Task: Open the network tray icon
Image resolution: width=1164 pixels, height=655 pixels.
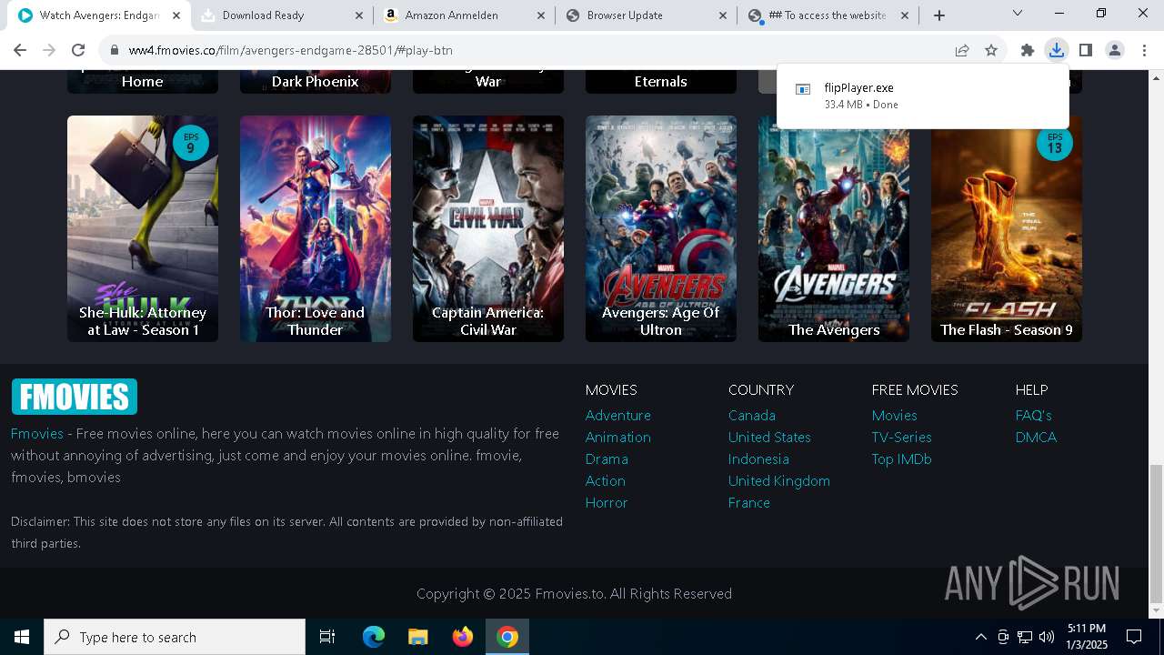Action: click(x=1025, y=637)
